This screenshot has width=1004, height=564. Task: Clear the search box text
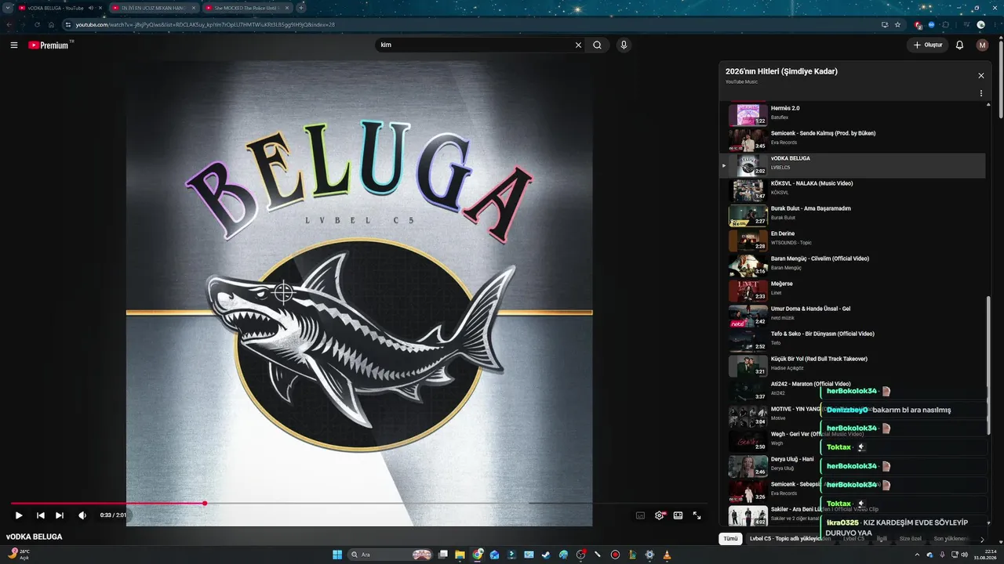click(x=579, y=45)
